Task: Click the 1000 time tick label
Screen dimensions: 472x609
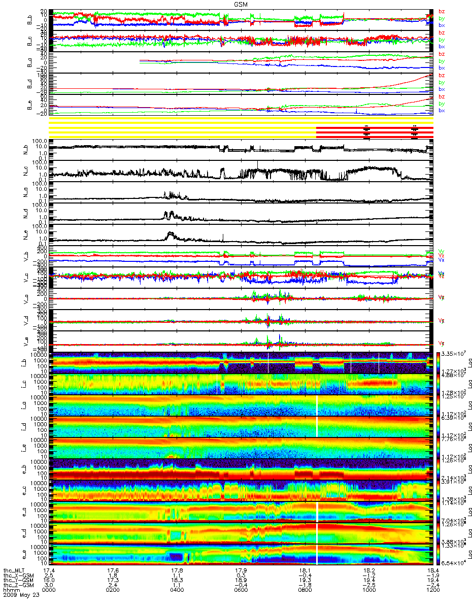Action: tap(369, 590)
